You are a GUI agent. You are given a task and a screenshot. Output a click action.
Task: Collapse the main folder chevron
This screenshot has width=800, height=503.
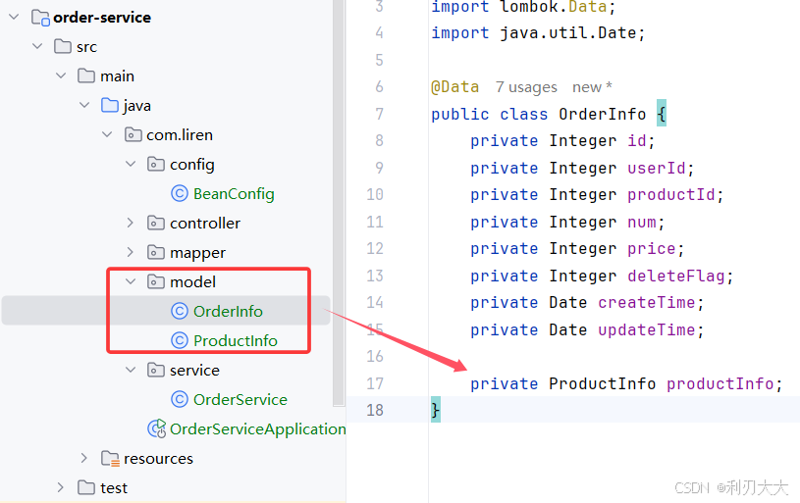coord(61,75)
